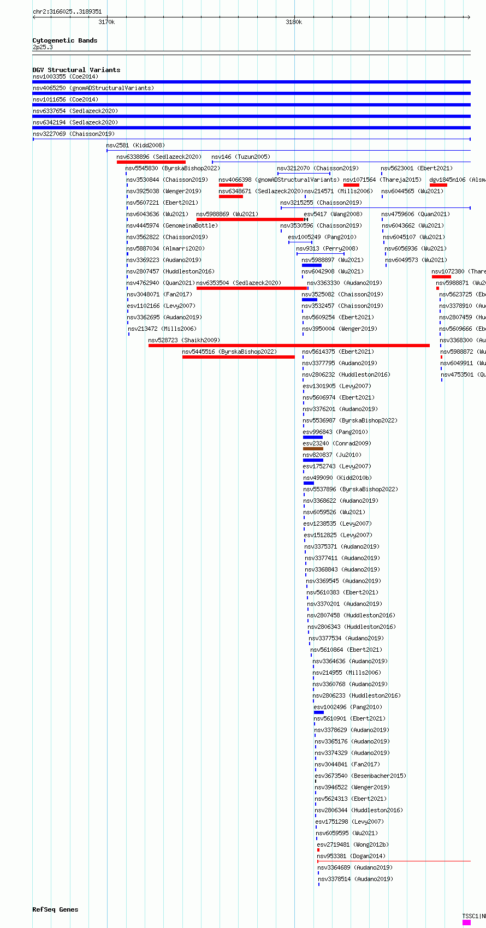Click the long red nsv5988869 (Wu2021) bar
This screenshot has height=928, width=486.
coord(250,219)
